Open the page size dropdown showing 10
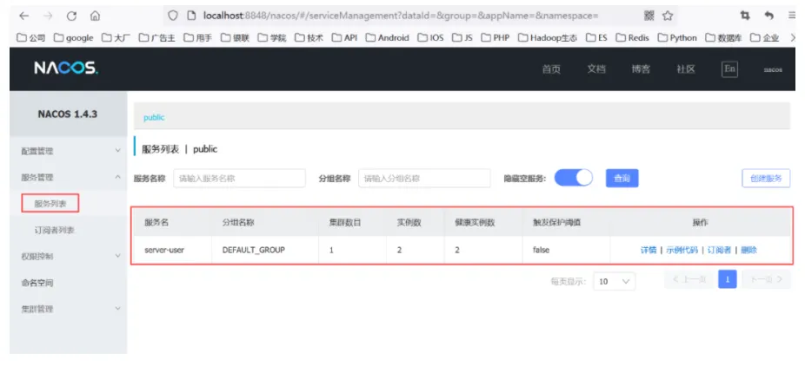Image resolution: width=805 pixels, height=379 pixels. [x=614, y=281]
